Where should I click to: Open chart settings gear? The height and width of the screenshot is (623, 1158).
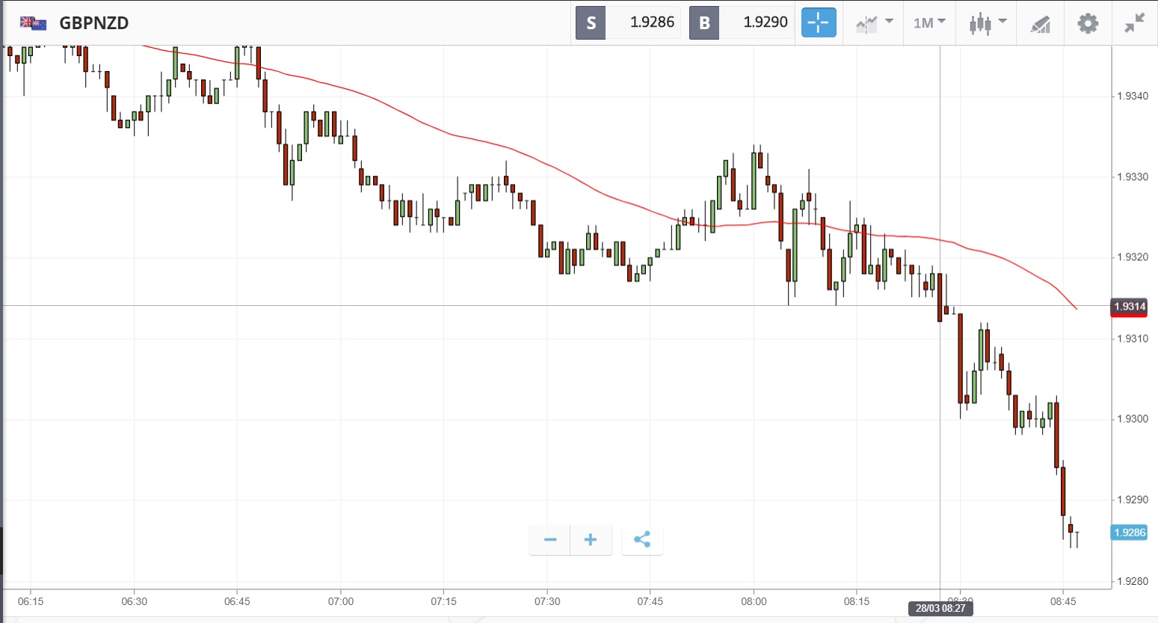pyautogui.click(x=1088, y=23)
